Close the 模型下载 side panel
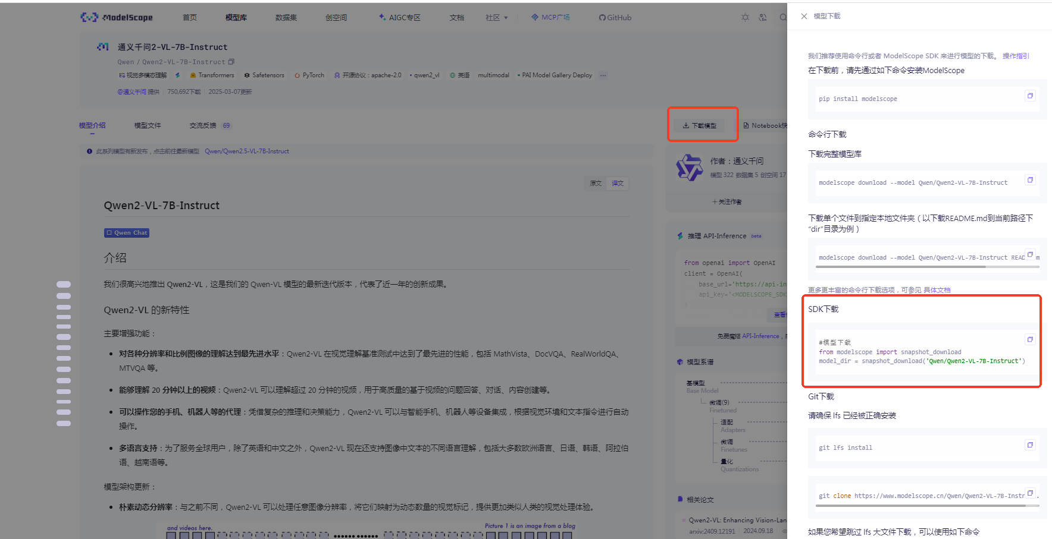Screen dimensions: 1052x539 (x=804, y=17)
